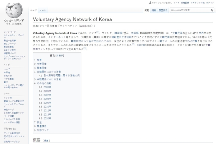Click the Wikipedia globe logo
The image size is (216, 144).
pyautogui.click(x=14, y=10)
